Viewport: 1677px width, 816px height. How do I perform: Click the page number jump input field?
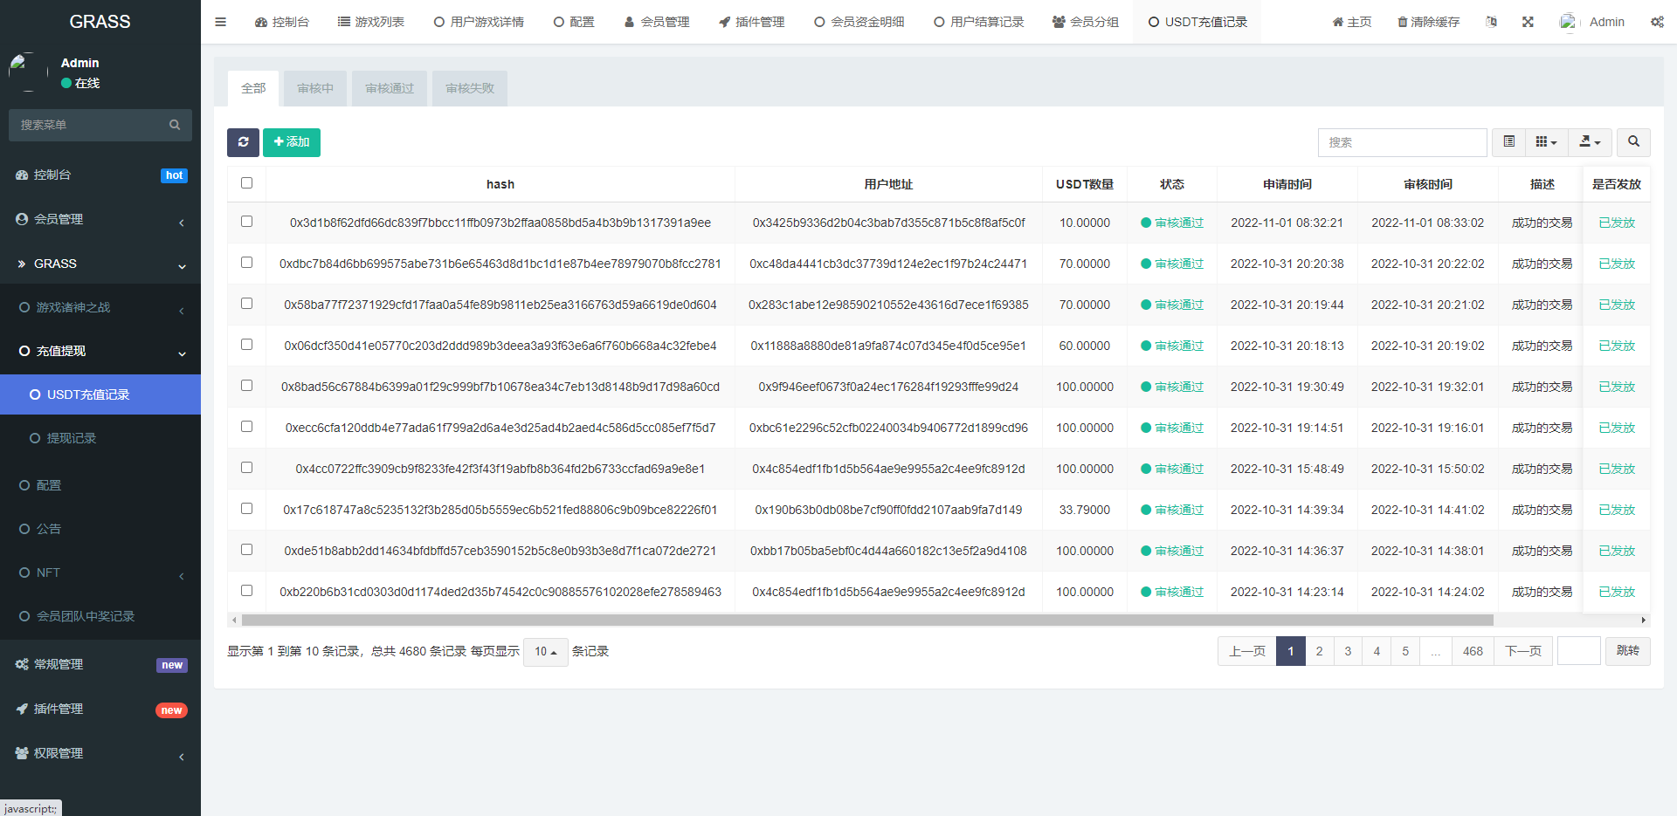click(1578, 651)
